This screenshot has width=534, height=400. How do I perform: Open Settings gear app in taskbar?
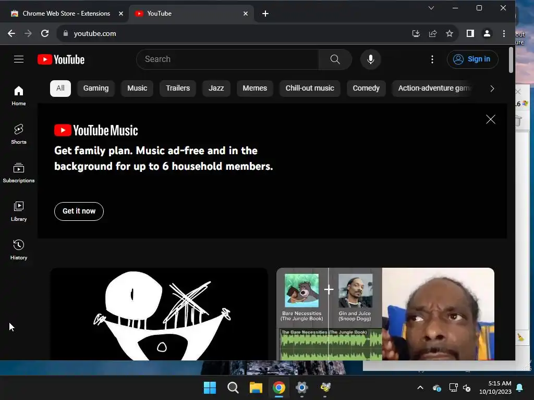(302, 387)
